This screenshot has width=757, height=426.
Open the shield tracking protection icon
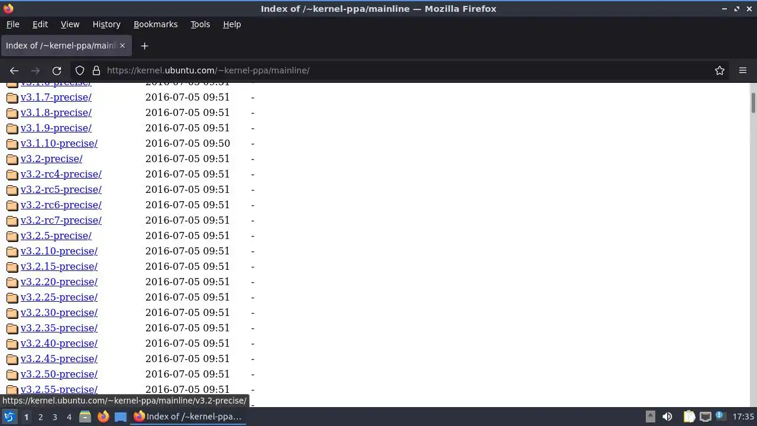[x=80, y=70]
